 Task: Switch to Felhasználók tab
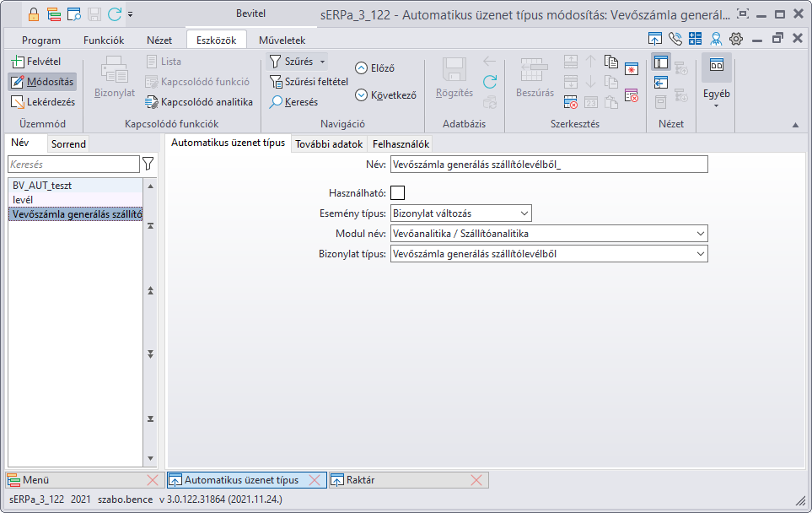pos(401,144)
